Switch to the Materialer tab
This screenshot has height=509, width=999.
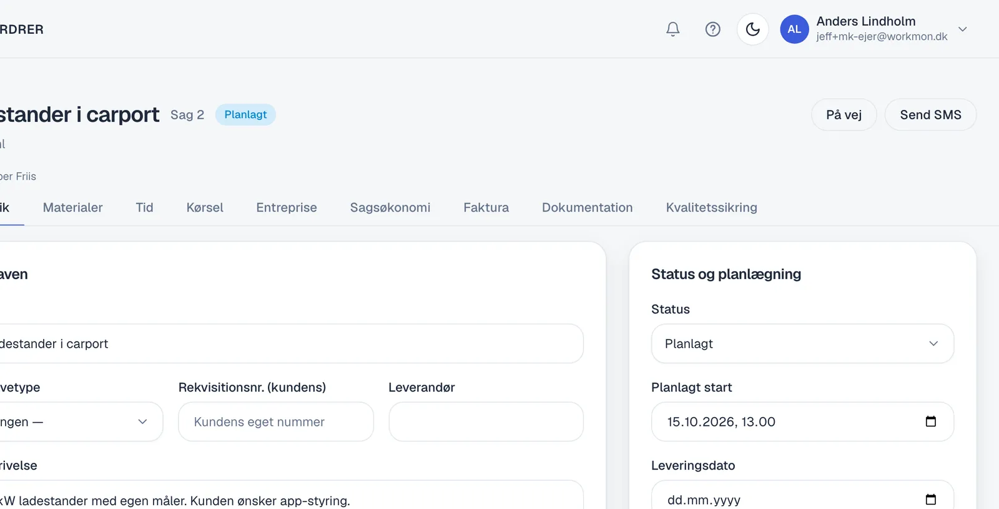(72, 207)
